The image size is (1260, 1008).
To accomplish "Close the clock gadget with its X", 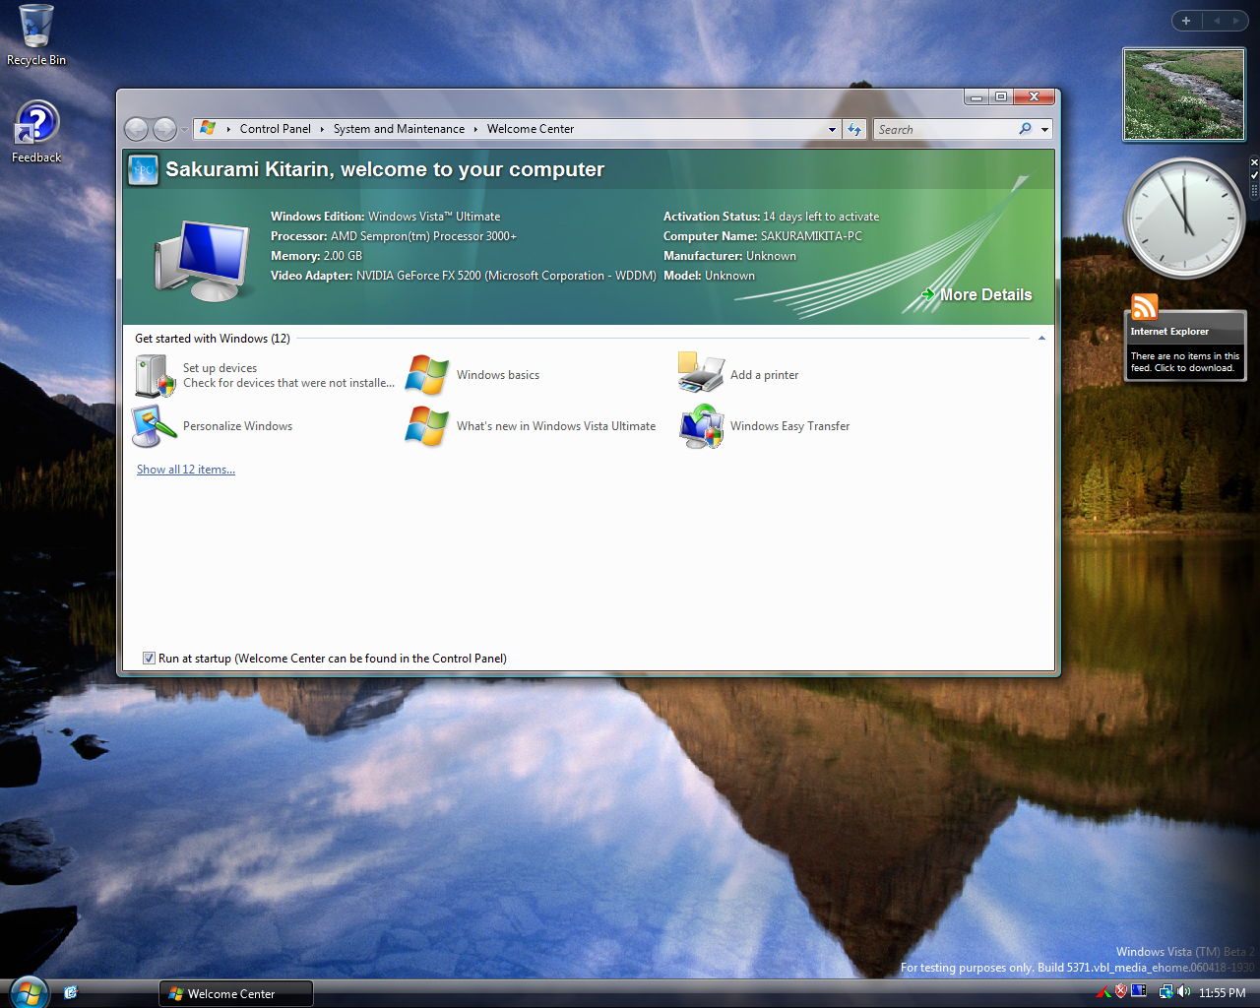I will (x=1254, y=162).
